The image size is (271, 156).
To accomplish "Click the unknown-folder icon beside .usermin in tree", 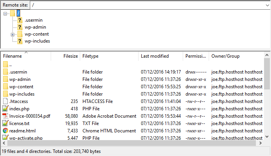I will point(20,20).
